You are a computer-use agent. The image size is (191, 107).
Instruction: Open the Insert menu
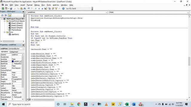pyautogui.click(x=23, y=5)
